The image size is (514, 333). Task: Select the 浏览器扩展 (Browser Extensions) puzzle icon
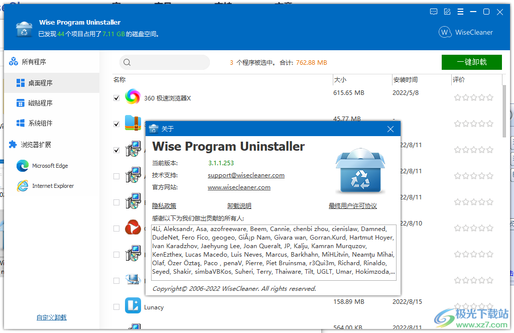pos(13,145)
